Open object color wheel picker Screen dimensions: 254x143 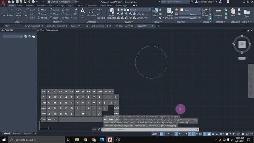(177, 10)
